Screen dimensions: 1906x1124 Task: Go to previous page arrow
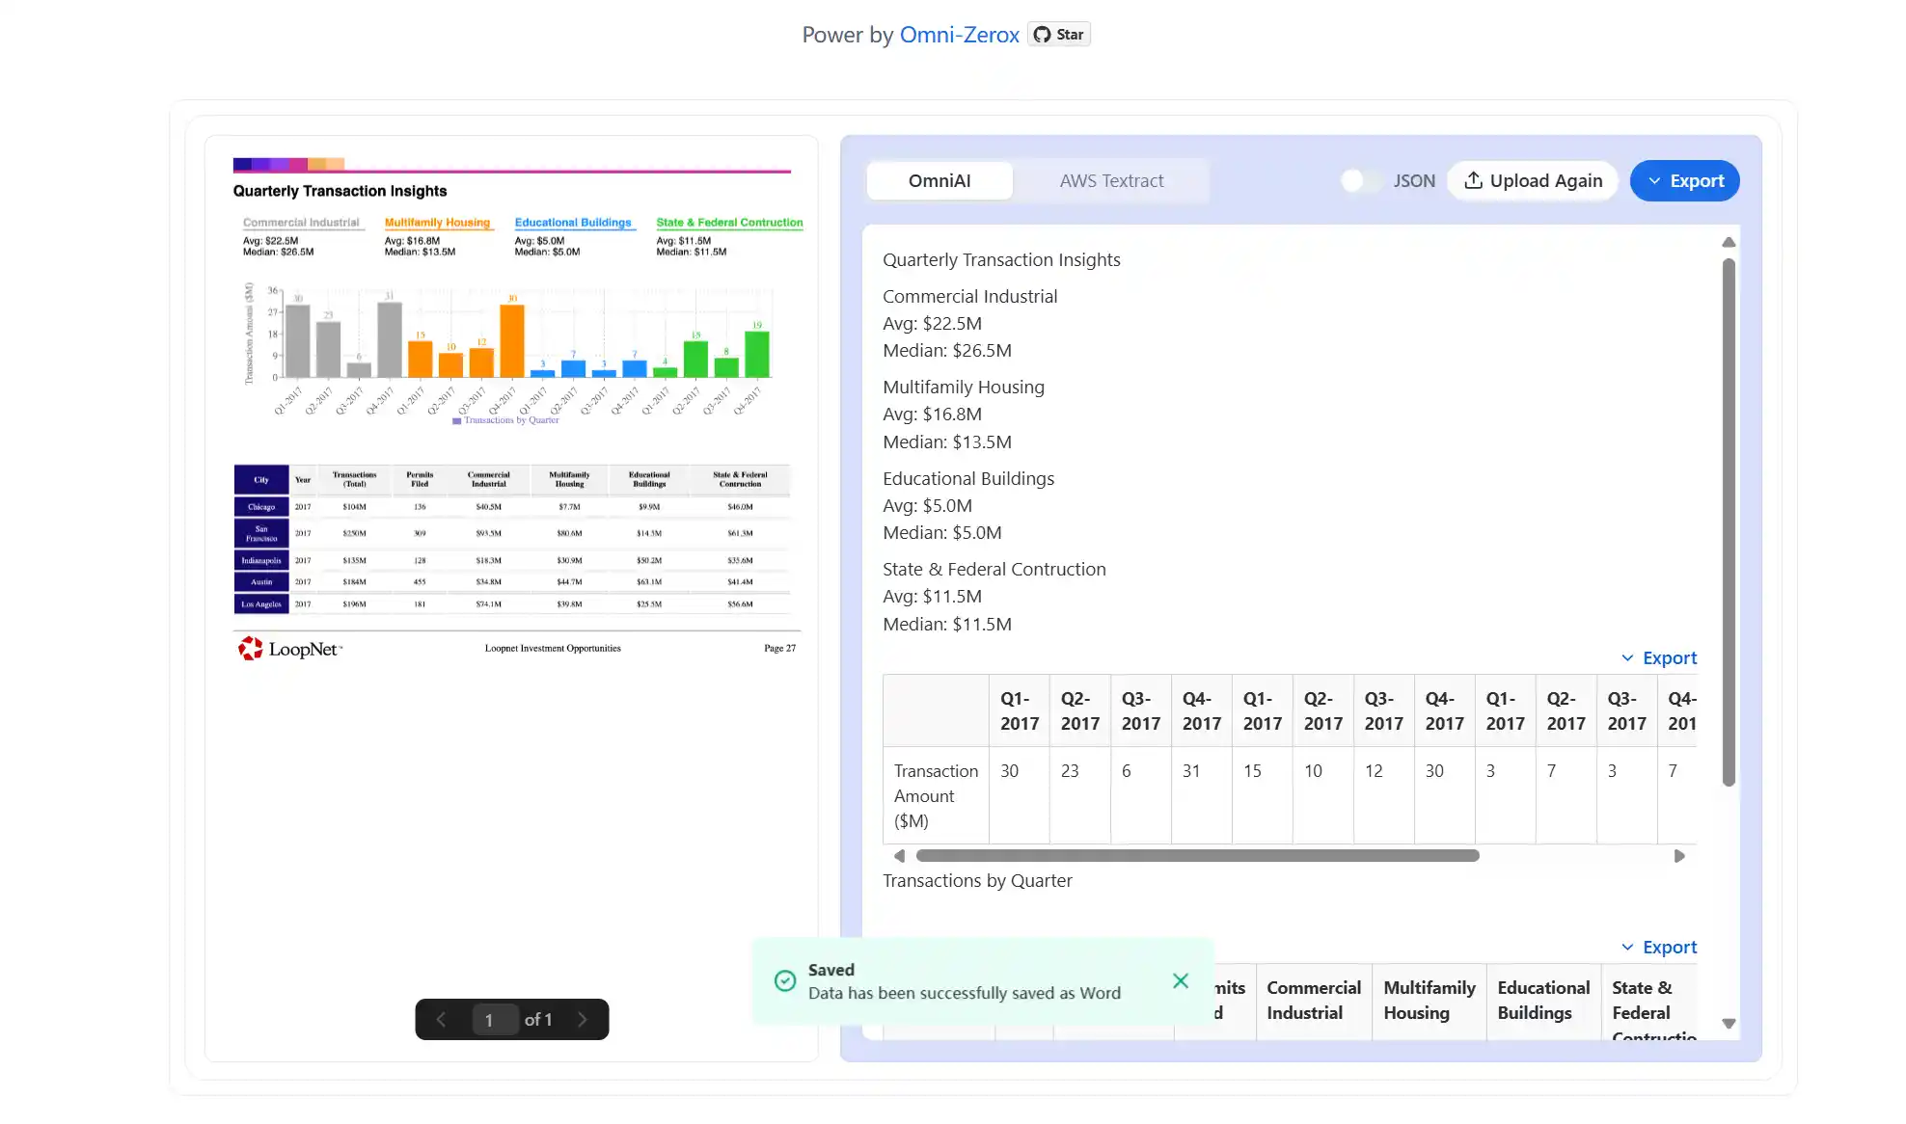click(441, 1019)
